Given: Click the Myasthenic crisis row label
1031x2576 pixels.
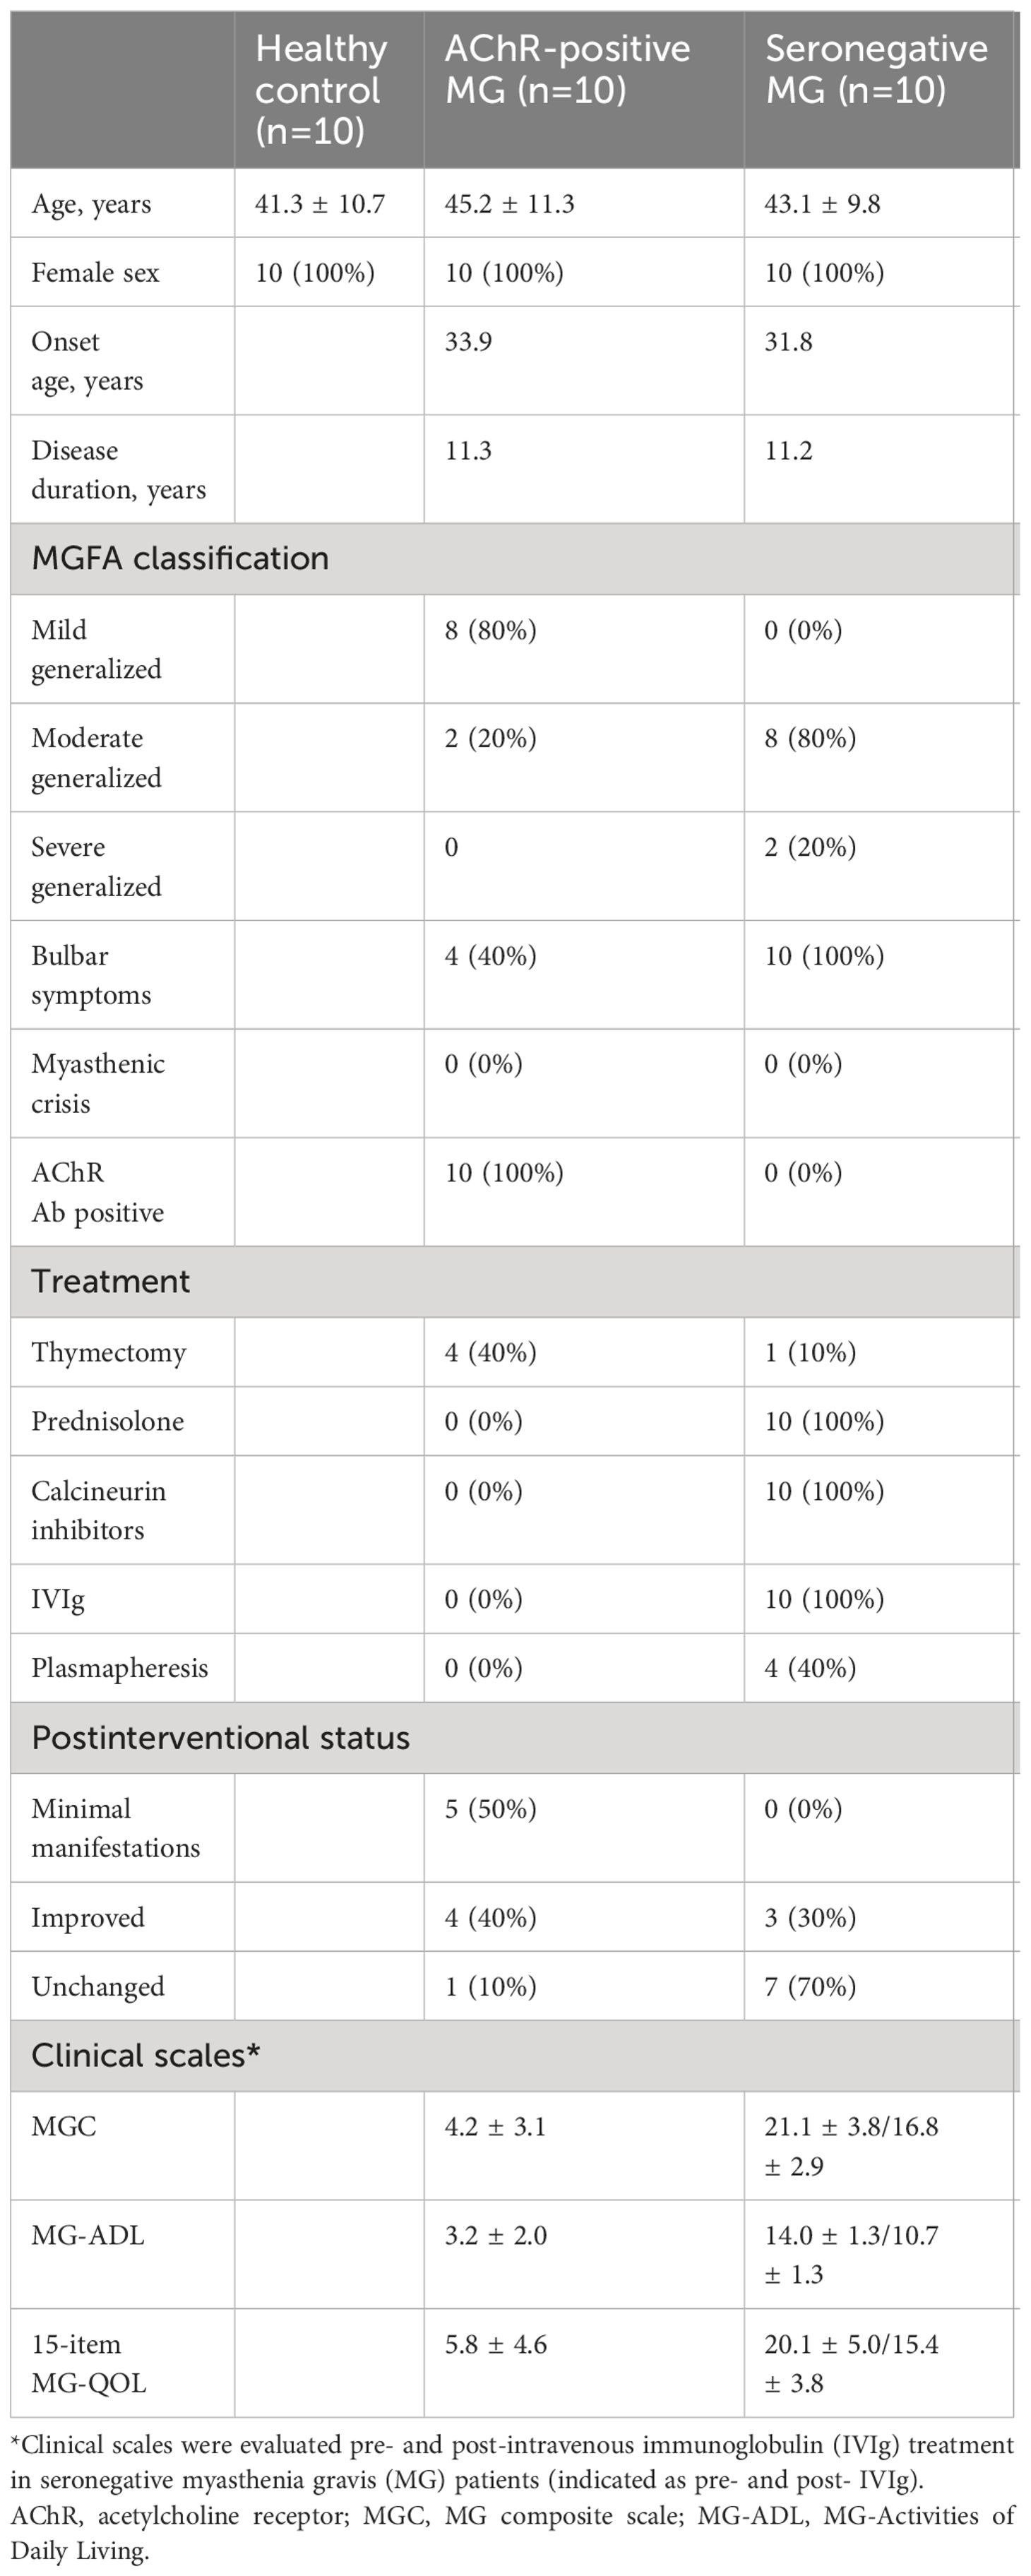Looking at the screenshot, I should 98,1084.
